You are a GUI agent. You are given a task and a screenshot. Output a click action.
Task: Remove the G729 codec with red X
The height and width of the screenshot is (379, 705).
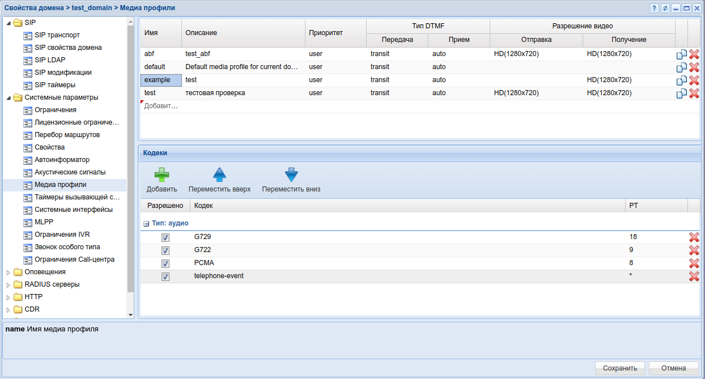pos(694,237)
